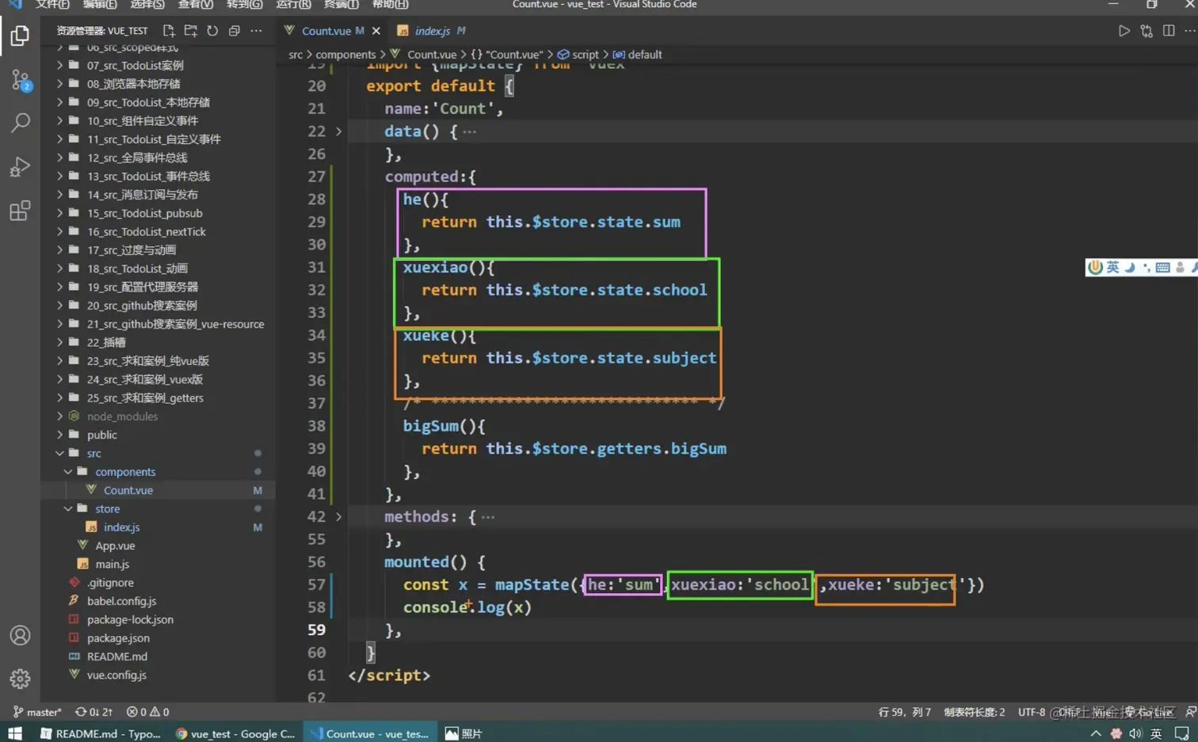Click UTF-8 encoding in status bar
1198x742 pixels.
point(1032,712)
